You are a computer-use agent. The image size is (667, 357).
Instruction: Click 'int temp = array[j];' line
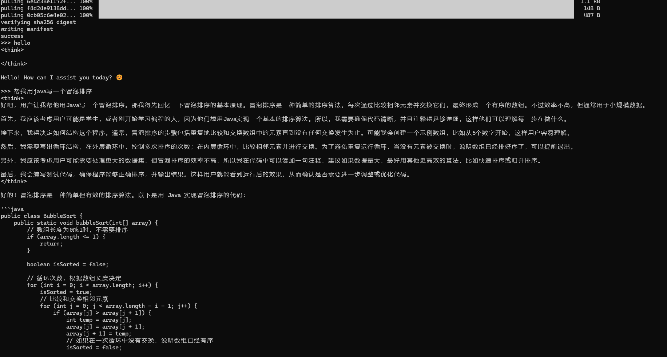(99, 320)
